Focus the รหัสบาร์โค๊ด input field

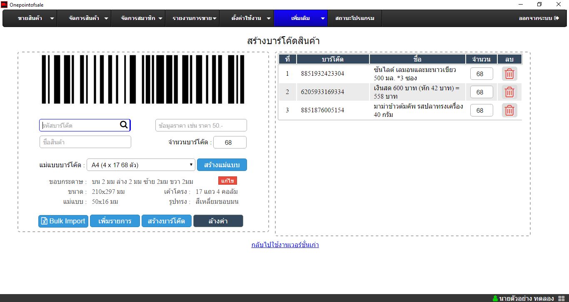click(85, 125)
